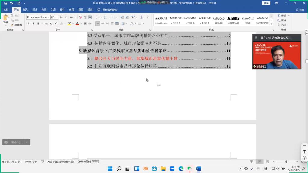Switch to the Review (审阅) tab
308x173 pixels.
(72, 10)
